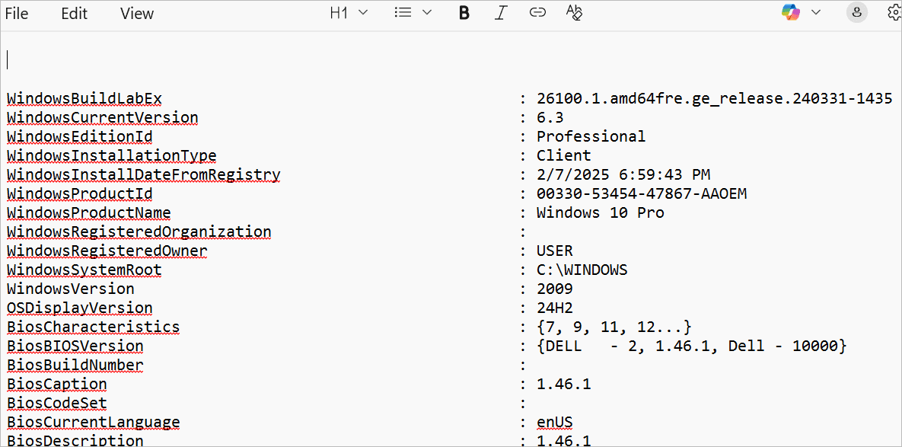Place cursor on the empty first line

(228, 60)
